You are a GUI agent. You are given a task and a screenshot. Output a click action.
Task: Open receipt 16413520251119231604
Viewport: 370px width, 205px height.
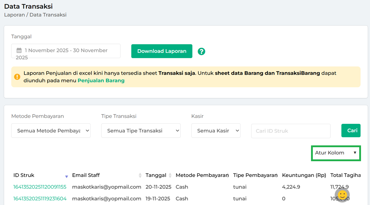40,199
